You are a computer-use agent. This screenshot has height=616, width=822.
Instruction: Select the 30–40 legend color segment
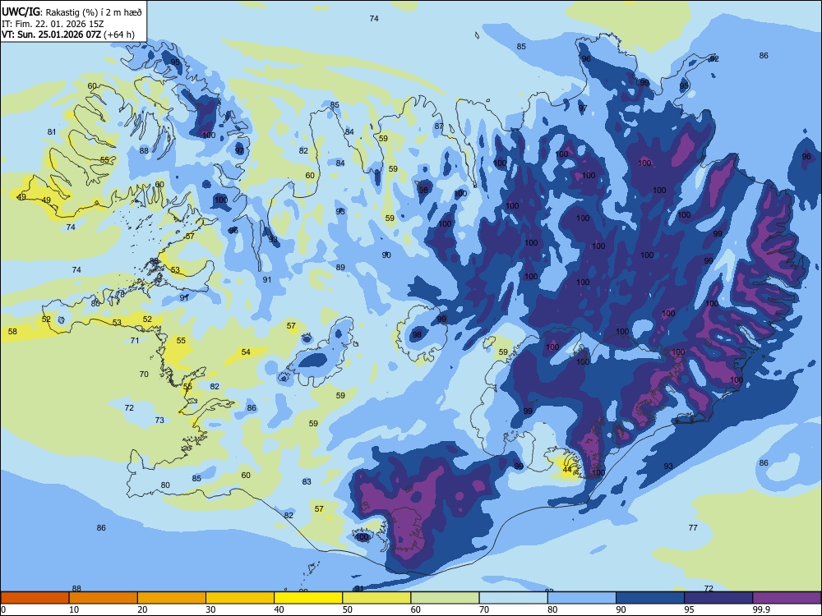240,598
